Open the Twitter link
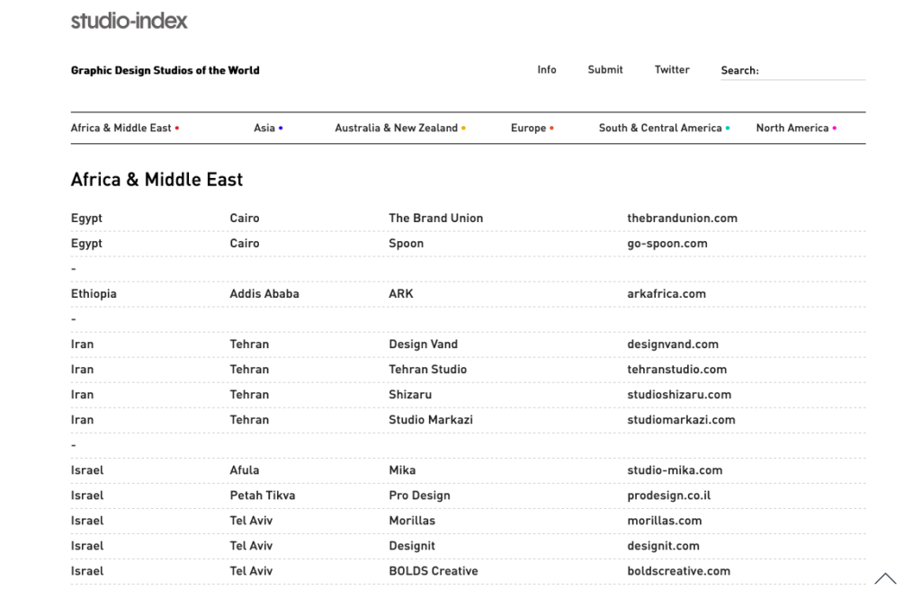This screenshot has height=590, width=921. click(672, 70)
